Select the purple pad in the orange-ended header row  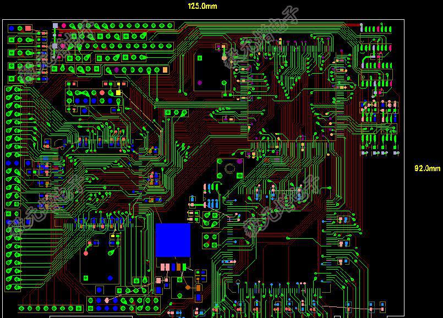pyautogui.click(x=116, y=70)
